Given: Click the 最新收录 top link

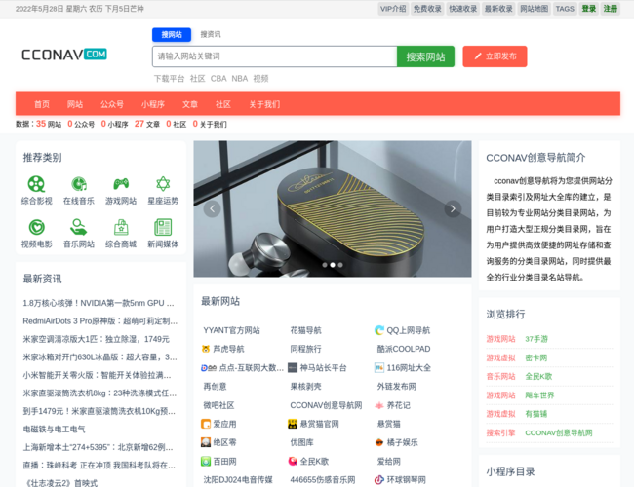Looking at the screenshot, I should tap(498, 9).
